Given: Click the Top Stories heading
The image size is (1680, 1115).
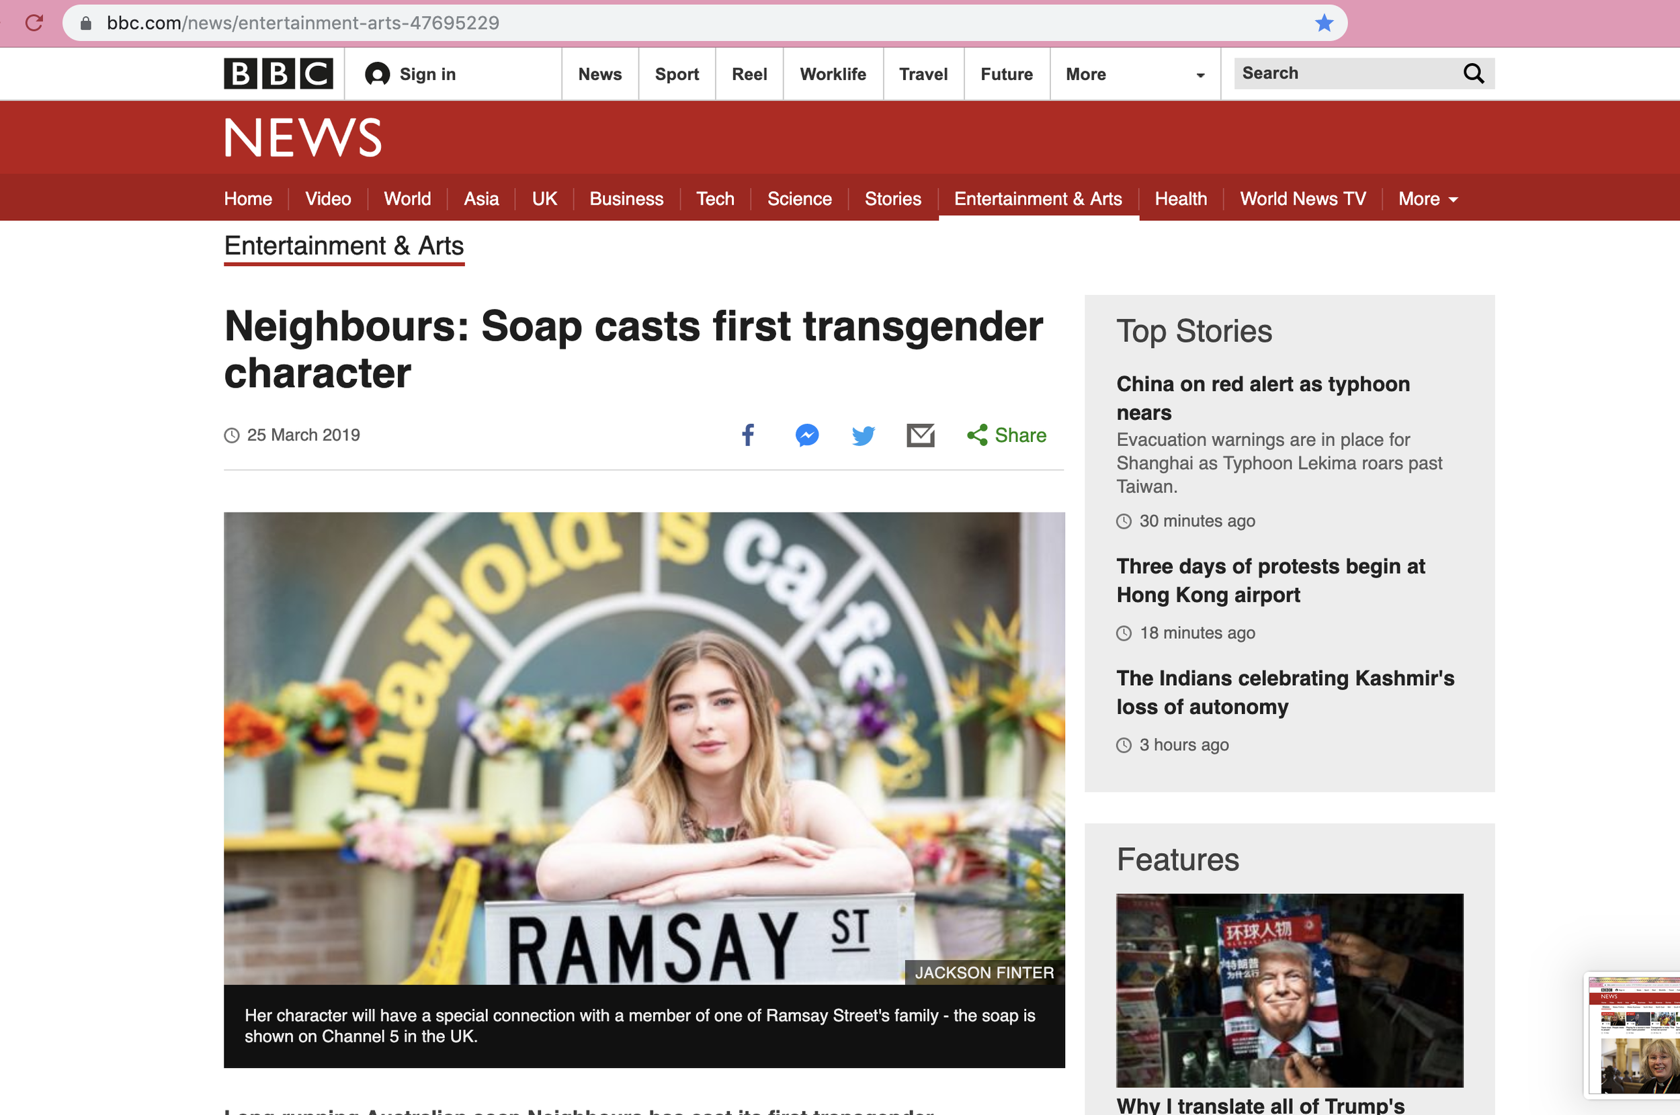Looking at the screenshot, I should (1193, 331).
